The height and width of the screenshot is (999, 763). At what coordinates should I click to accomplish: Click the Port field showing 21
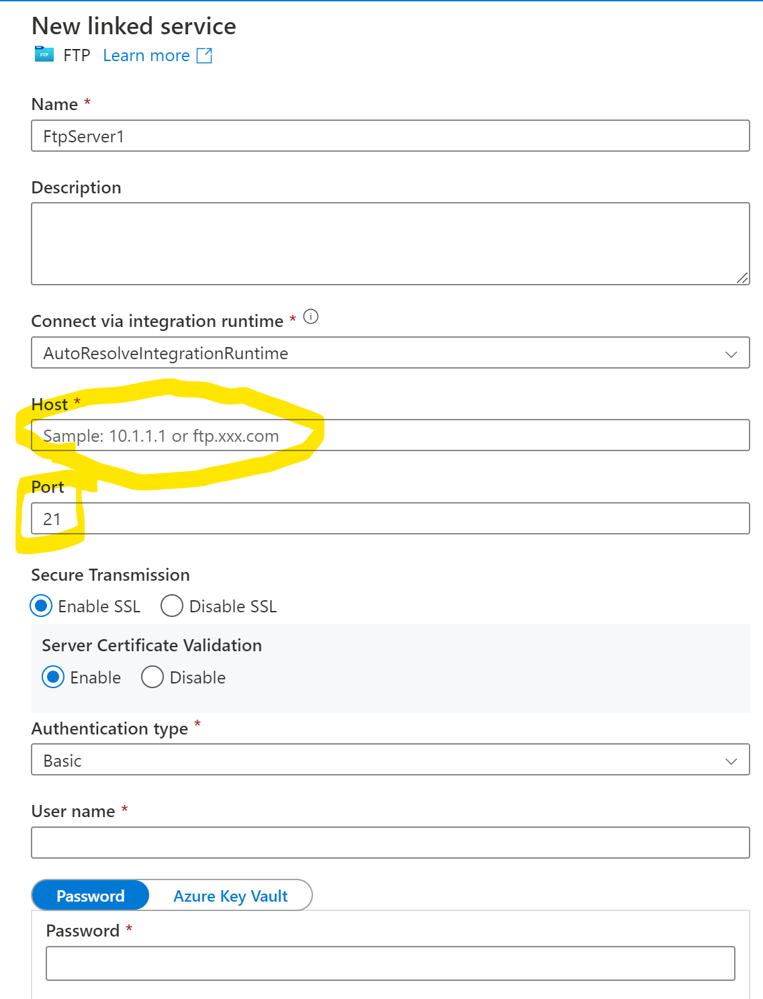click(390, 518)
